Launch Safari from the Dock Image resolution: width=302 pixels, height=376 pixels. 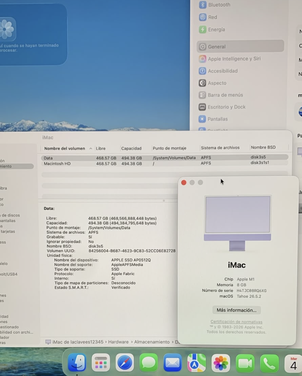pos(125,363)
